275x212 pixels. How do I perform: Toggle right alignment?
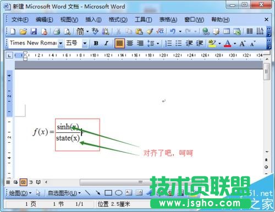click(140, 43)
